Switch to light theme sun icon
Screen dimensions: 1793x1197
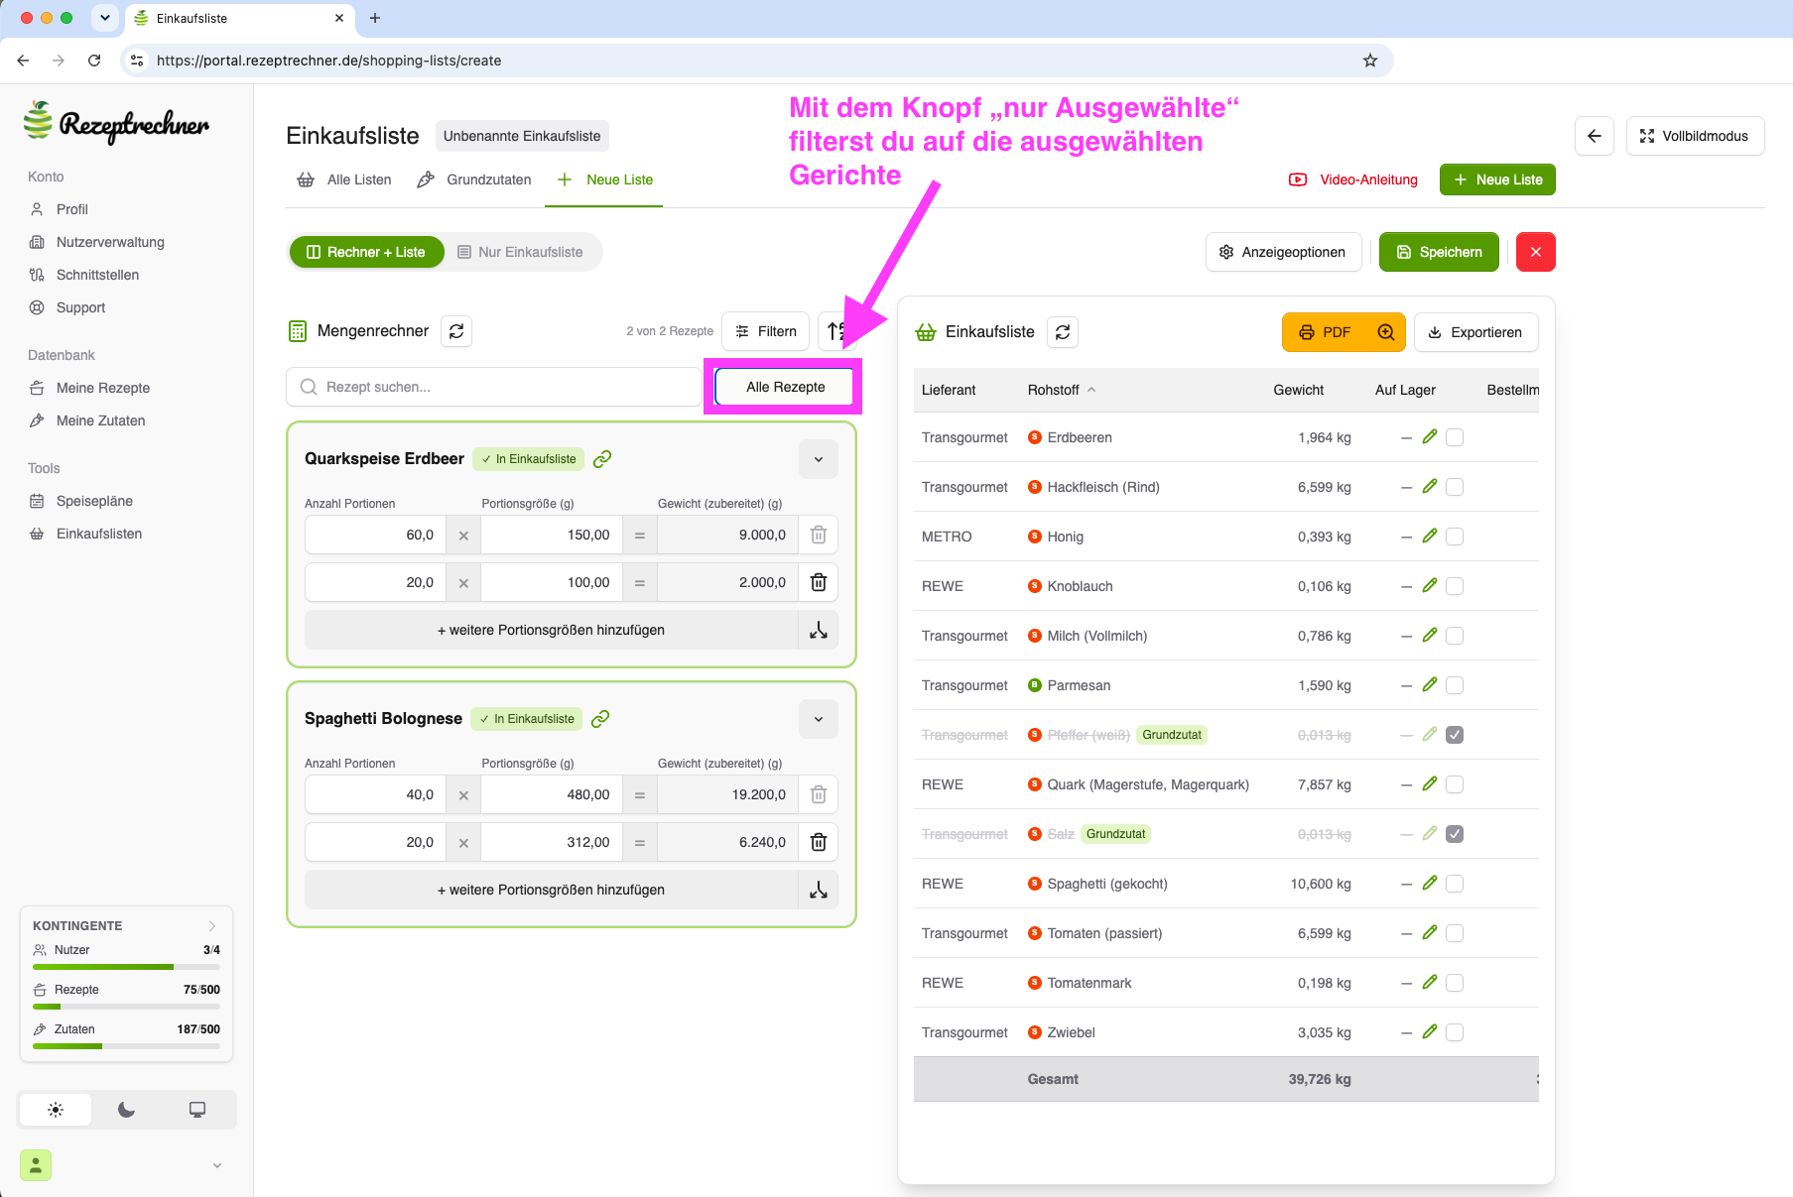56,1110
